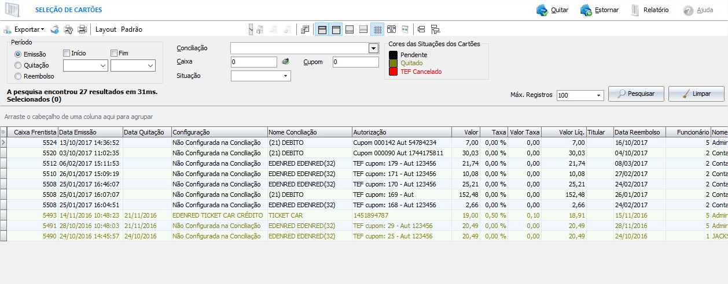The height and width of the screenshot is (284, 728).
Task: Click the expand all groups tree icon
Action: point(435,29)
